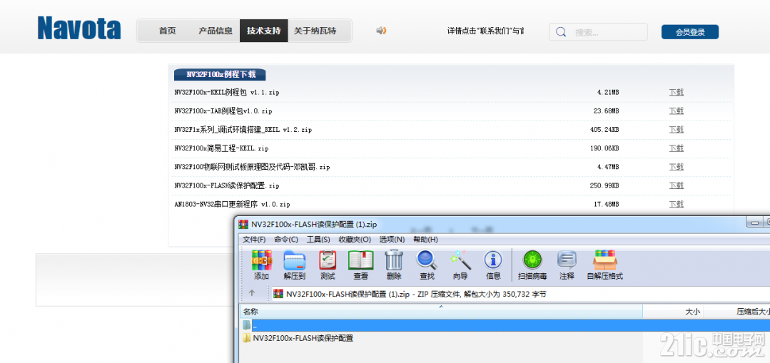Click the 4.21MB file size text
This screenshot has height=363, width=770.
coord(608,92)
